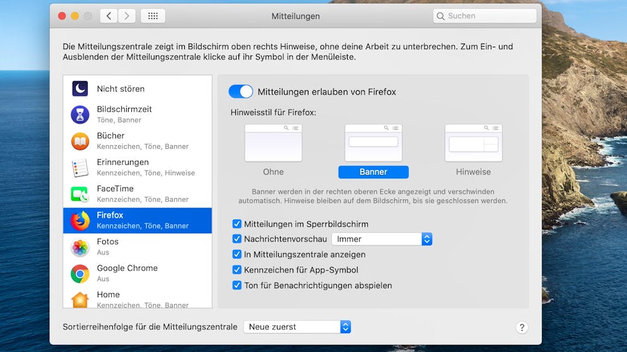This screenshot has width=627, height=352.
Task: Click the Fotos app icon
Action: [80, 247]
